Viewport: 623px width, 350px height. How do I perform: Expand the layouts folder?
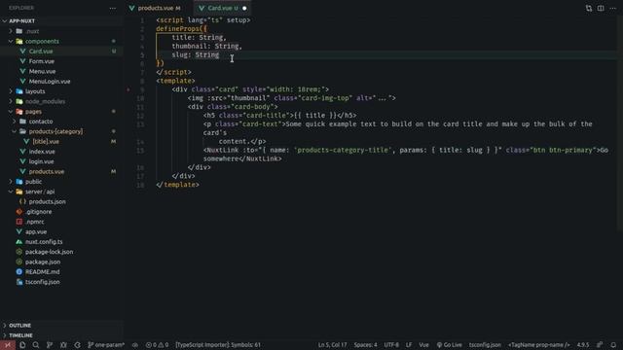pos(61,91)
